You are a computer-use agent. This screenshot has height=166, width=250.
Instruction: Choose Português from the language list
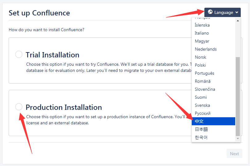click(x=213, y=73)
